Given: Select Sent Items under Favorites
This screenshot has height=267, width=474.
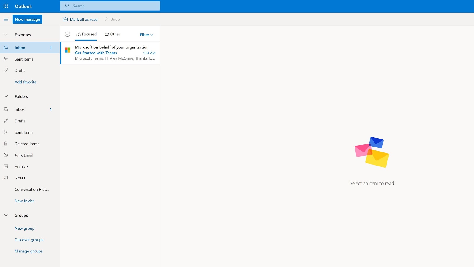Looking at the screenshot, I should tap(30, 59).
